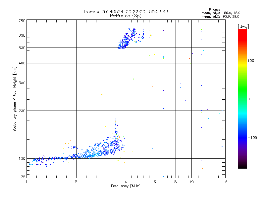
Task: Click the y-axis tick label '300'
Action: 22,83
